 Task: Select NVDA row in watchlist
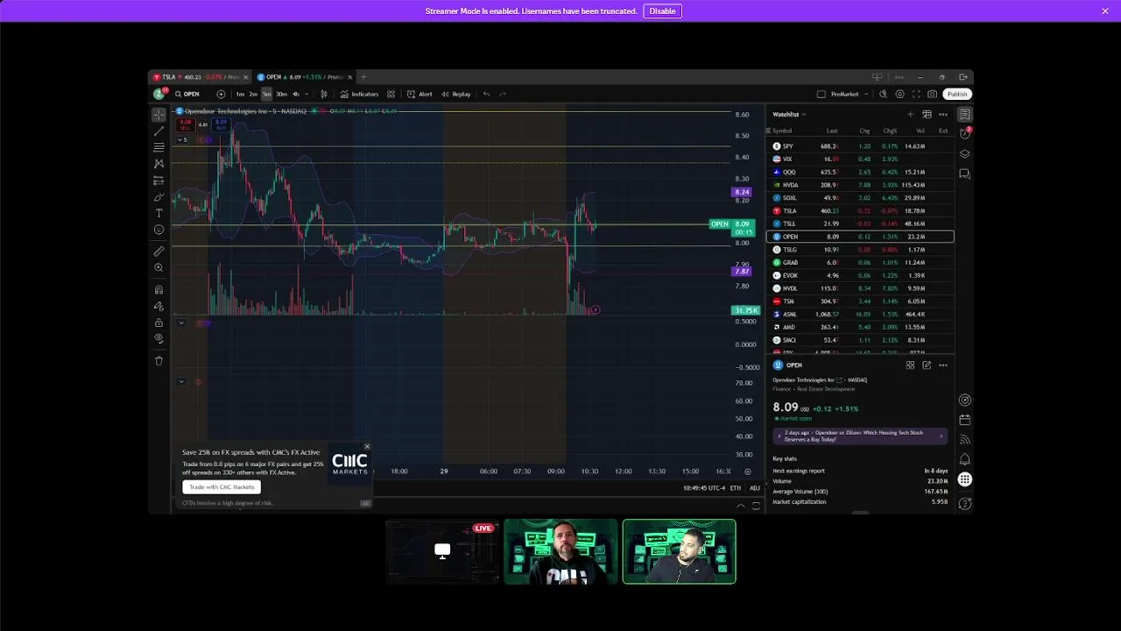tap(860, 185)
